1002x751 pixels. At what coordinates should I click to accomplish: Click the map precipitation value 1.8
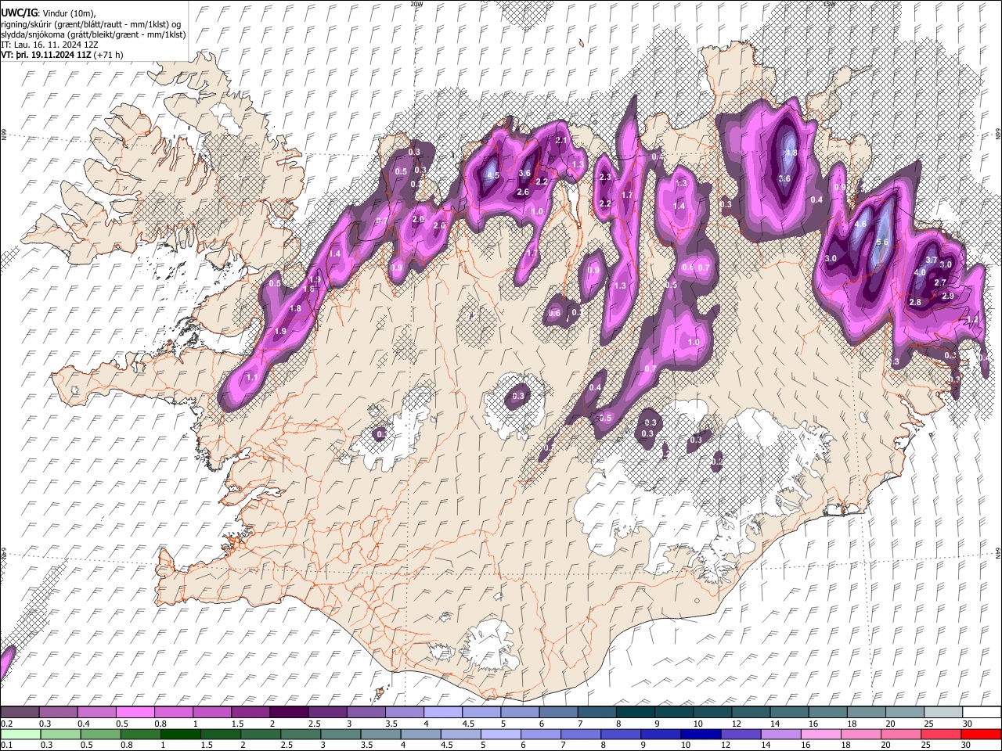coord(295,309)
